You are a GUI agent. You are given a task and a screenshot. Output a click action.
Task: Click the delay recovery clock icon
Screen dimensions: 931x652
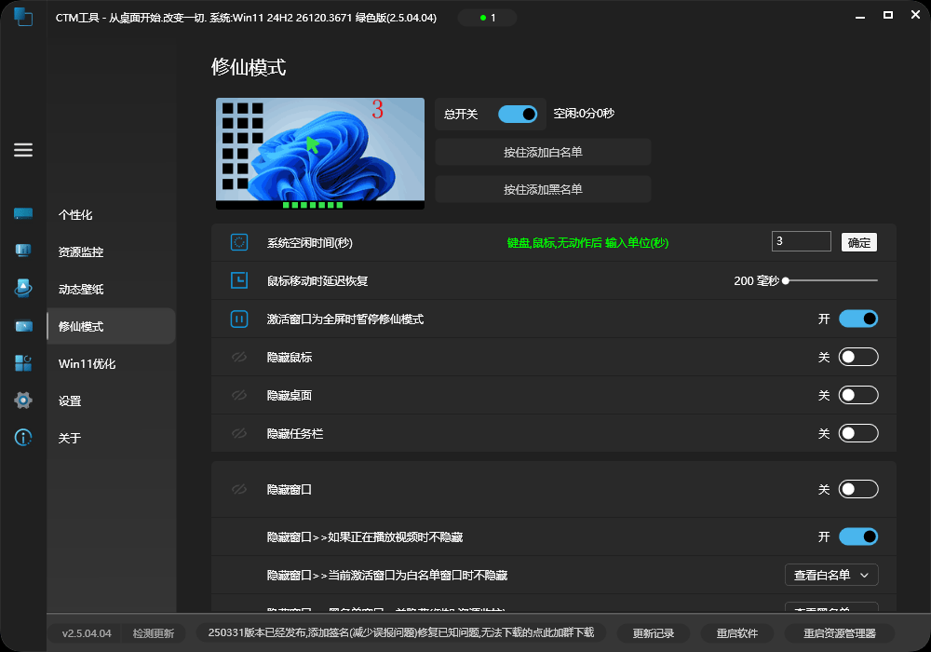(x=239, y=279)
